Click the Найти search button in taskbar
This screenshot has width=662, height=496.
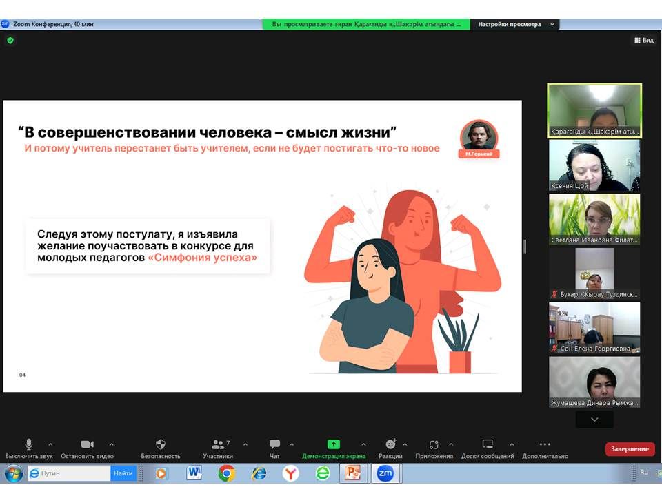point(123,473)
